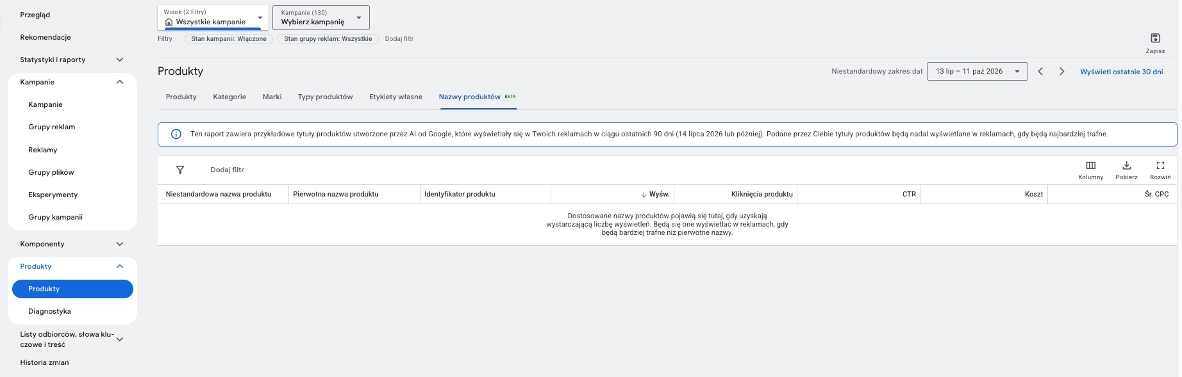1182x377 pixels.
Task: Switch to the Typy produktów tab
Action: (x=325, y=97)
